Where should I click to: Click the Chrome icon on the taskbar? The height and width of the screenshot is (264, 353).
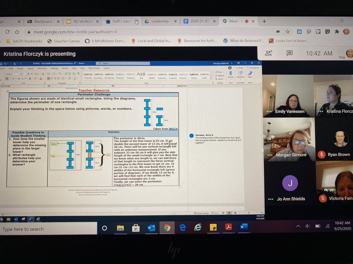click(167, 228)
